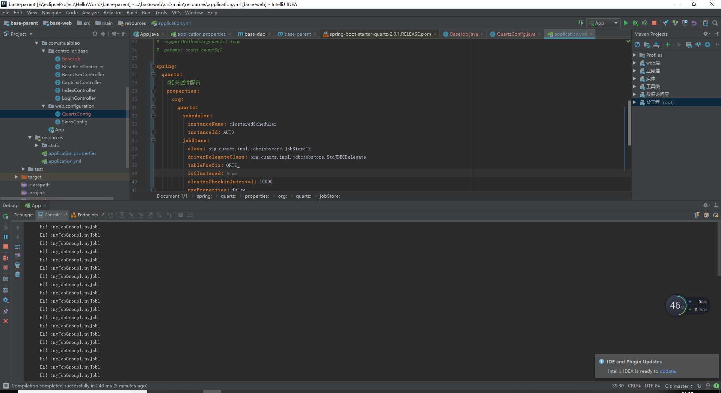The width and height of the screenshot is (721, 393).
Task: Open the Maven Projects settings gear
Action: (706, 34)
